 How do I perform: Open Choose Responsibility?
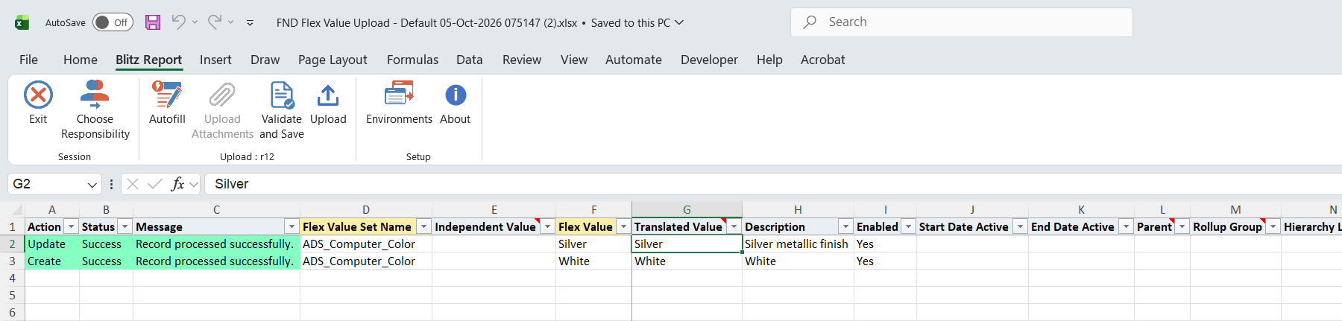95,109
